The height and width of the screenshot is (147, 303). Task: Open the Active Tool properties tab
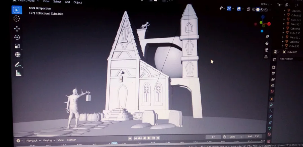[x=274, y=60]
